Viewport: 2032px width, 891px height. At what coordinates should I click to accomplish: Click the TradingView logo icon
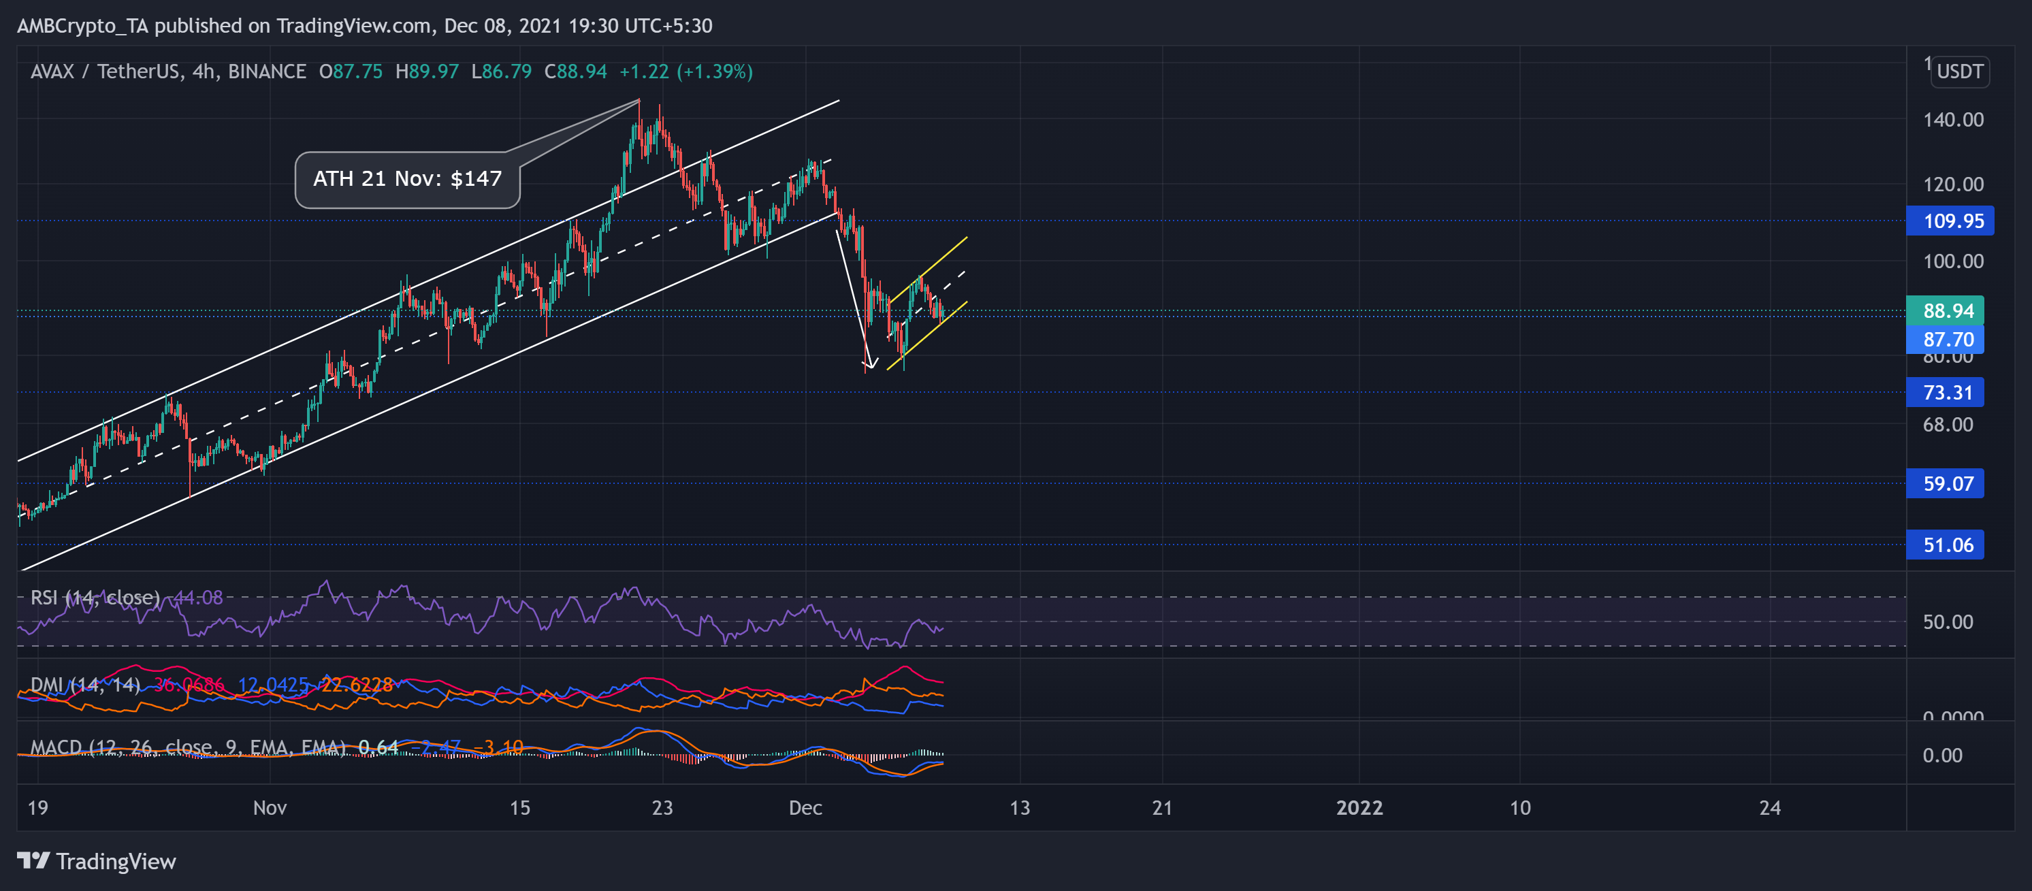click(33, 860)
